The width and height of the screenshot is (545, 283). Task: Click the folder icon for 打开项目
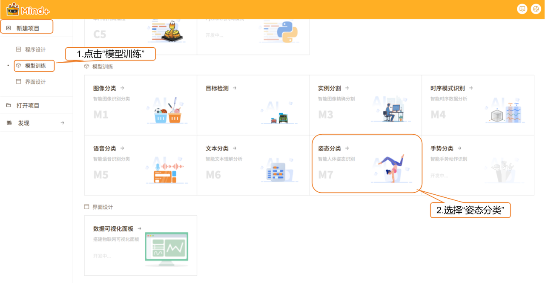[x=9, y=105]
